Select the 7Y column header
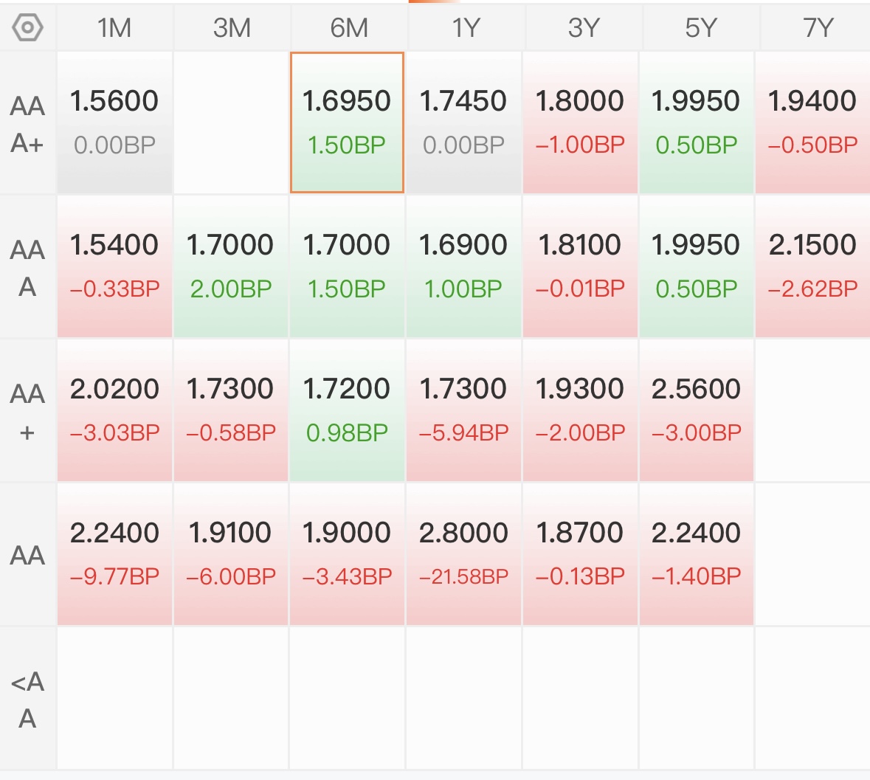 point(815,28)
